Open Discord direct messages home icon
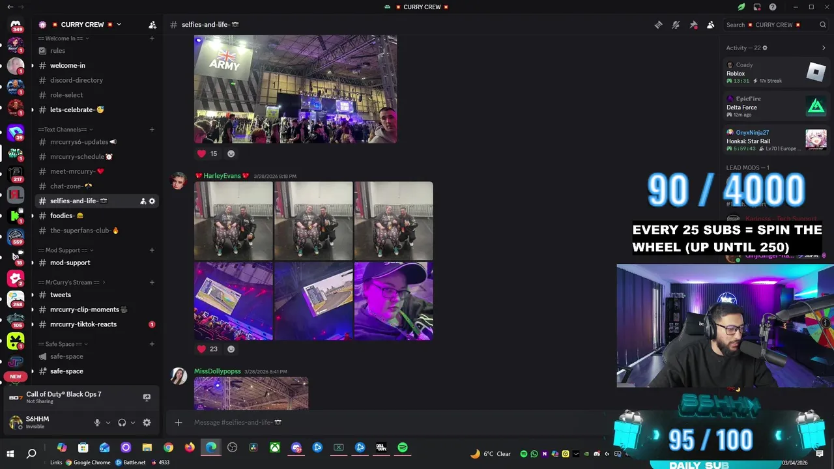The image size is (834, 469). (16, 25)
